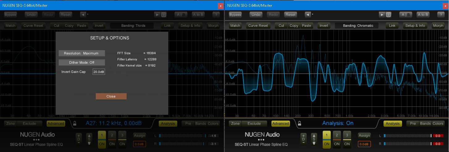Reset R peak readout 0.0 in right window
Viewport: 449px width, 152px height.
438,144
